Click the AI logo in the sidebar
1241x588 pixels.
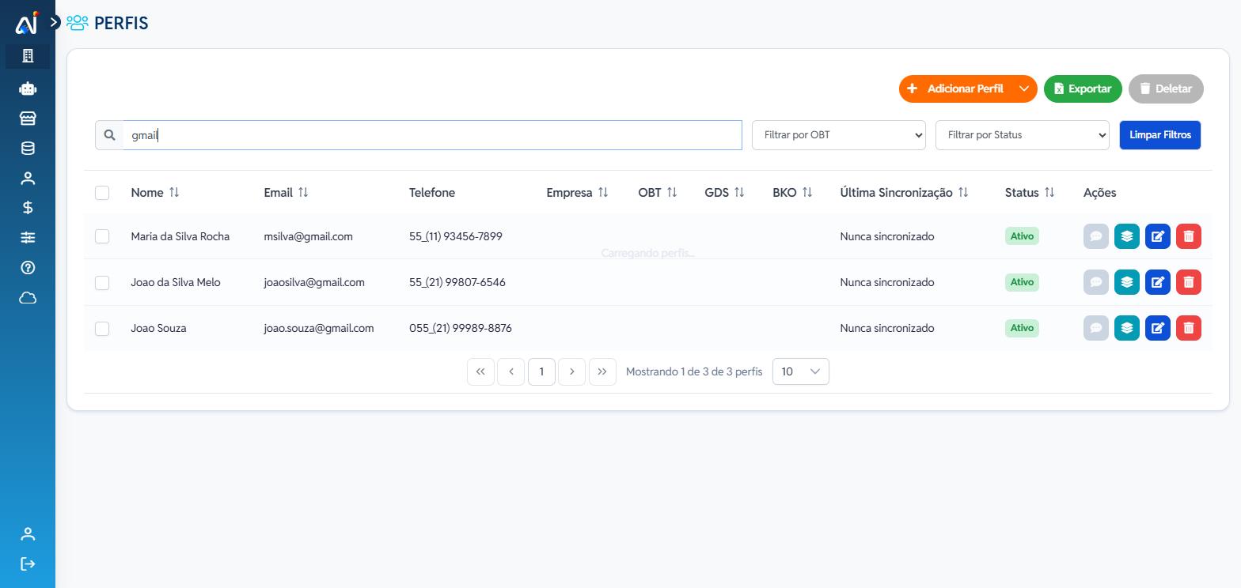coord(27,23)
